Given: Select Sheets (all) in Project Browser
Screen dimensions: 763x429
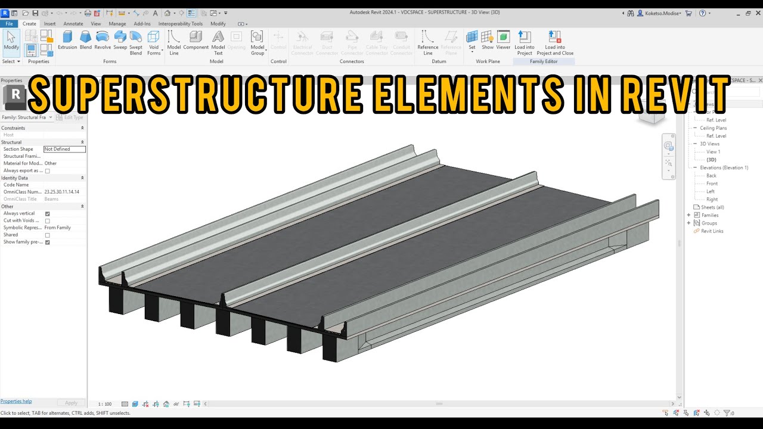Looking at the screenshot, I should pos(712,207).
